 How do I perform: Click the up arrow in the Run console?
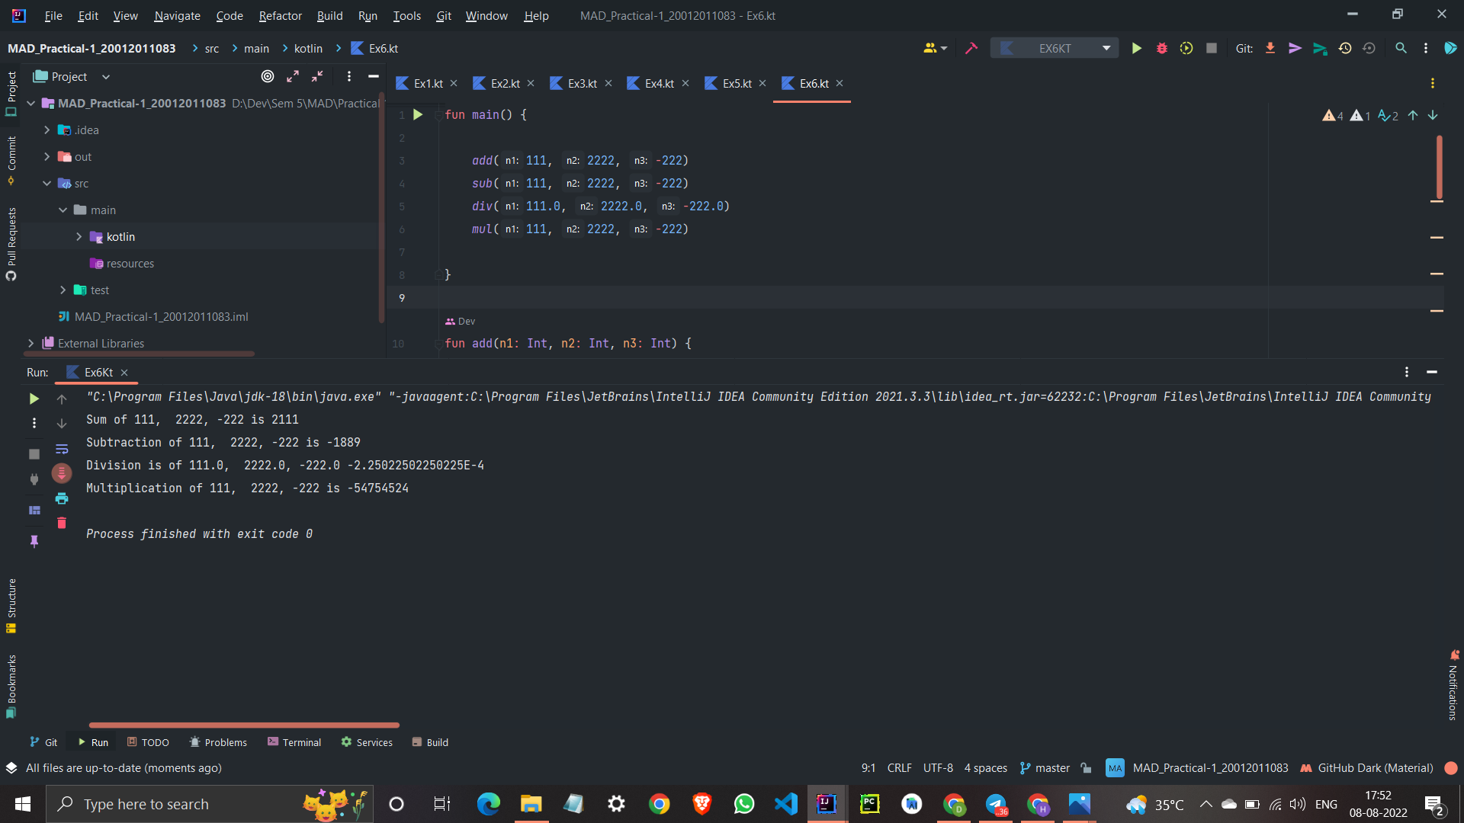[62, 399]
